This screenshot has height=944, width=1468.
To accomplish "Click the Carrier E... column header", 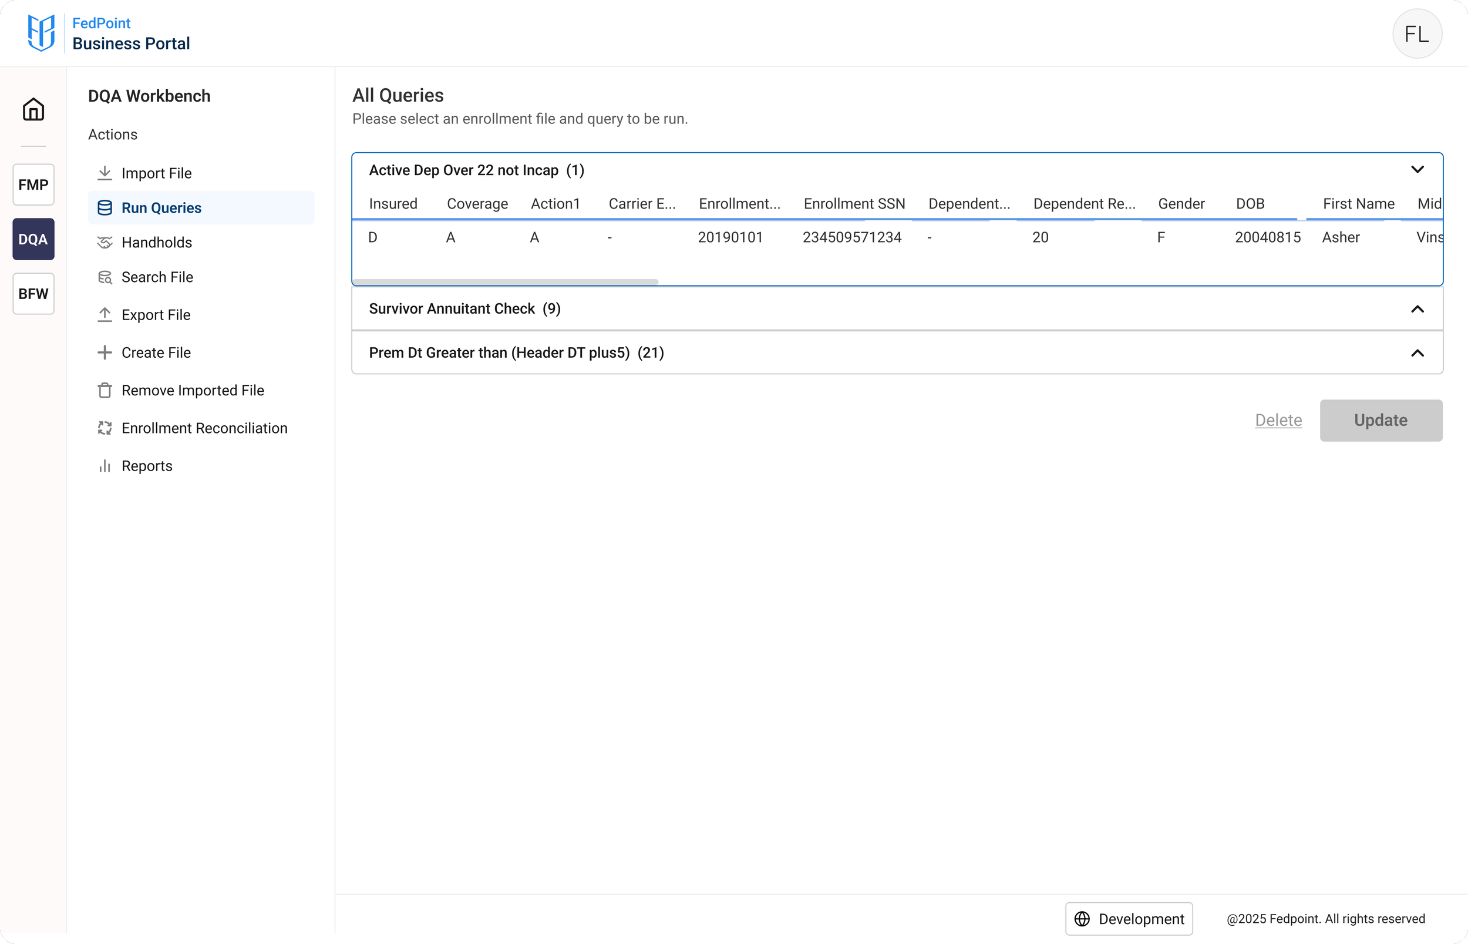I will (642, 203).
